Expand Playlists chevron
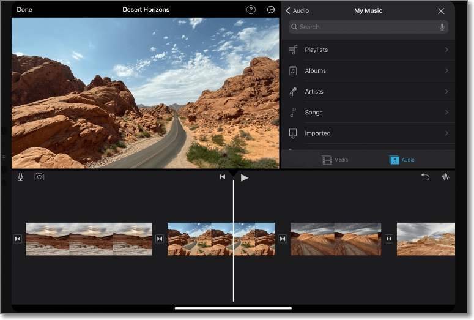The height and width of the screenshot is (320, 474). click(x=447, y=50)
